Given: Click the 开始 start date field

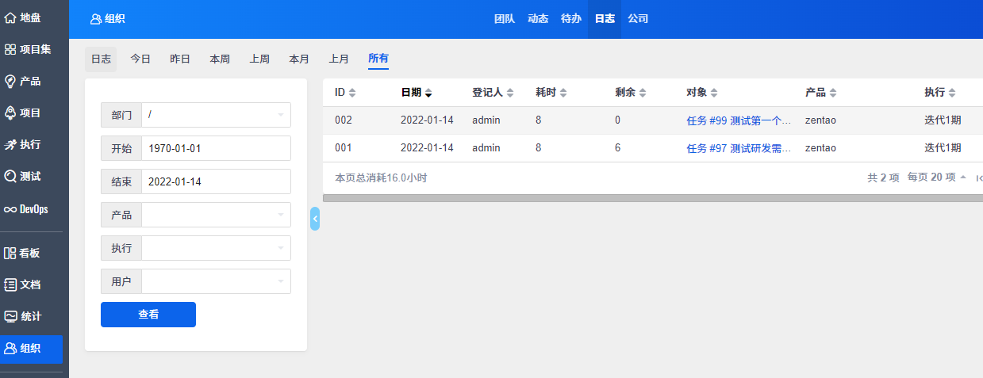Looking at the screenshot, I should pos(216,148).
